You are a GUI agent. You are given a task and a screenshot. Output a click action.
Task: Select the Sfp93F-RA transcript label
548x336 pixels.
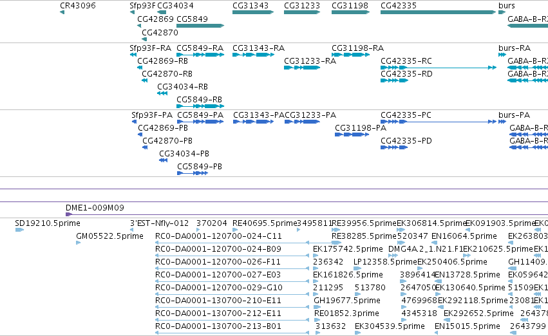coord(150,48)
